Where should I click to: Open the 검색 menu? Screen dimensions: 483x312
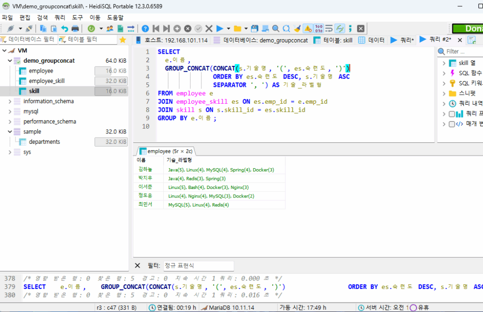42,17
